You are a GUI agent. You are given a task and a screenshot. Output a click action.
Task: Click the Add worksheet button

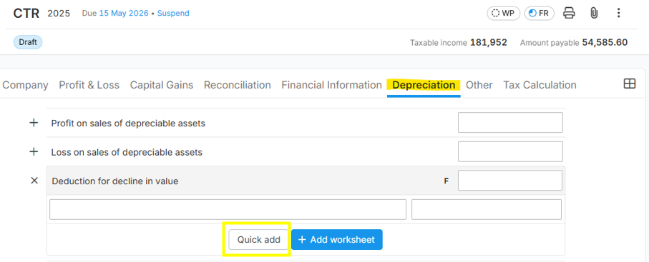pos(337,240)
